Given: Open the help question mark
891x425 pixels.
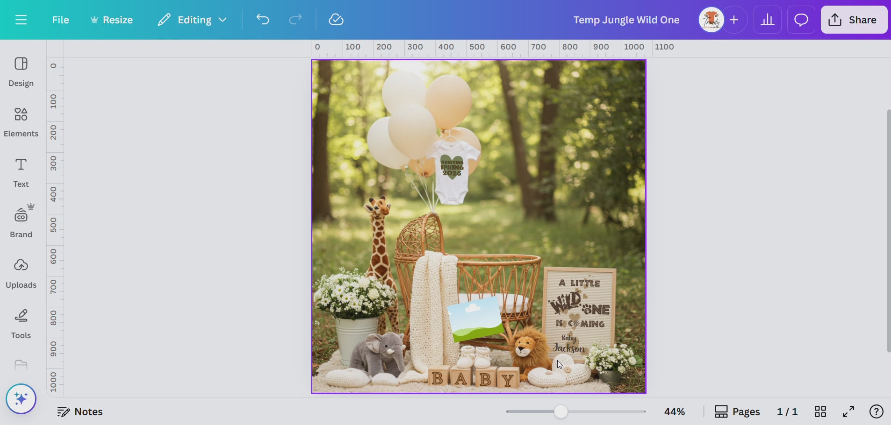Looking at the screenshot, I should click(877, 411).
